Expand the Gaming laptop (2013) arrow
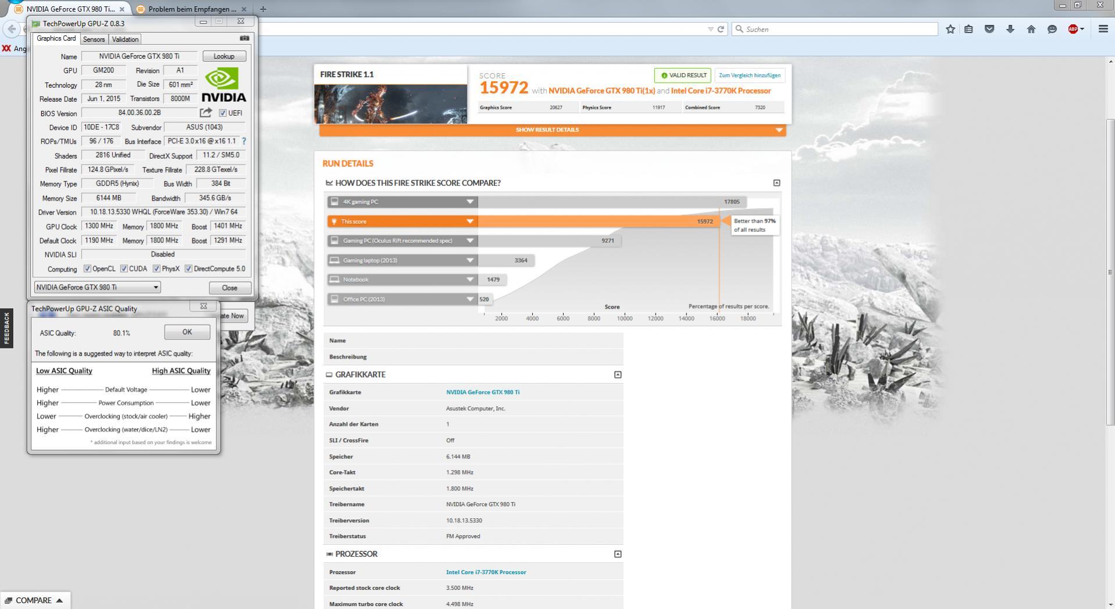 [470, 260]
